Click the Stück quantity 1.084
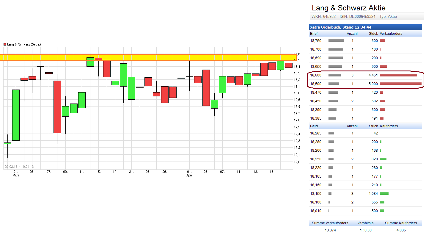This screenshot has width=426, height=235. tap(373, 194)
